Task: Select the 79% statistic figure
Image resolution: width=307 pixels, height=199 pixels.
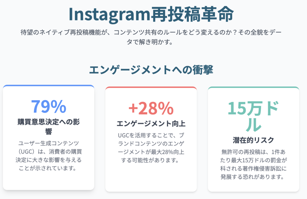Action: (x=49, y=107)
